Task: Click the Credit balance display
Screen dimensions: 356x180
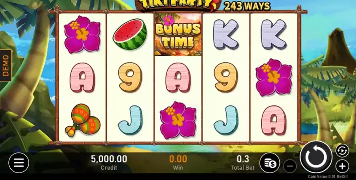Action: click(x=109, y=162)
